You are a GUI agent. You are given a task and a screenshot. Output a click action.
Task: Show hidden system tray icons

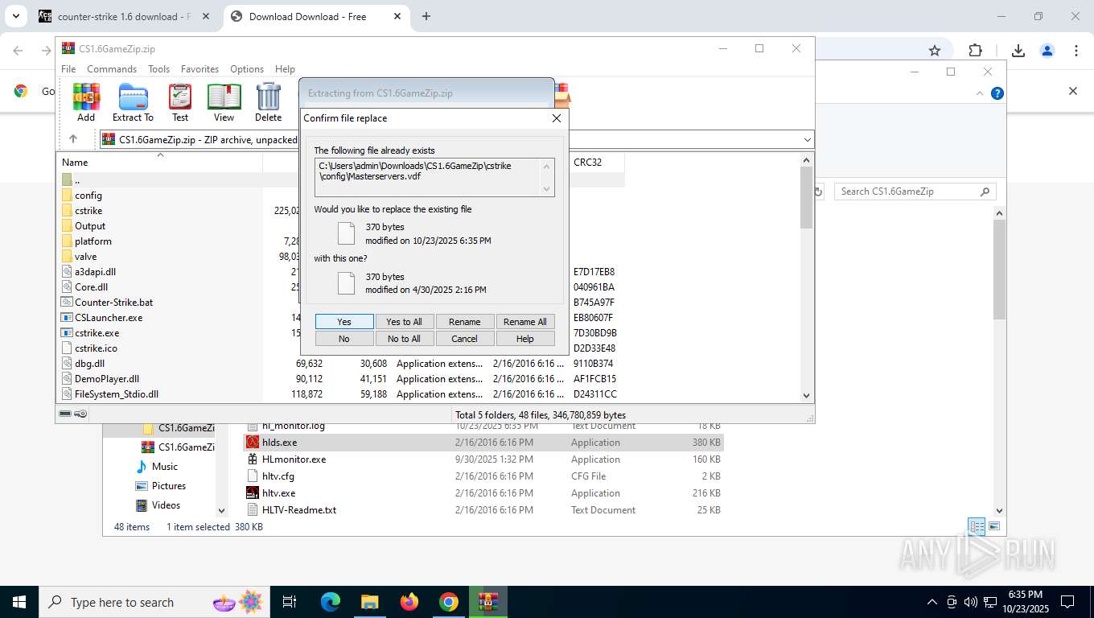[x=932, y=602]
